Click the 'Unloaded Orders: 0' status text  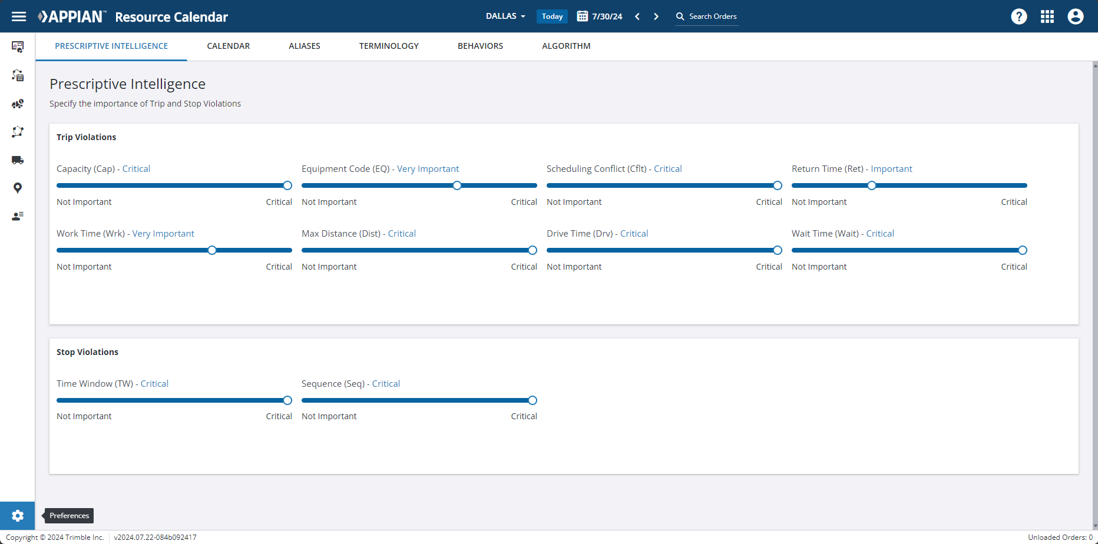click(1060, 537)
